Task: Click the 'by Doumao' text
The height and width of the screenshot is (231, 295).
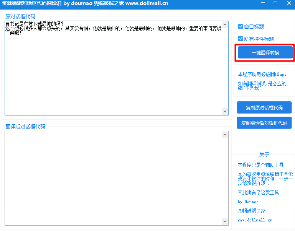Action: (248, 202)
